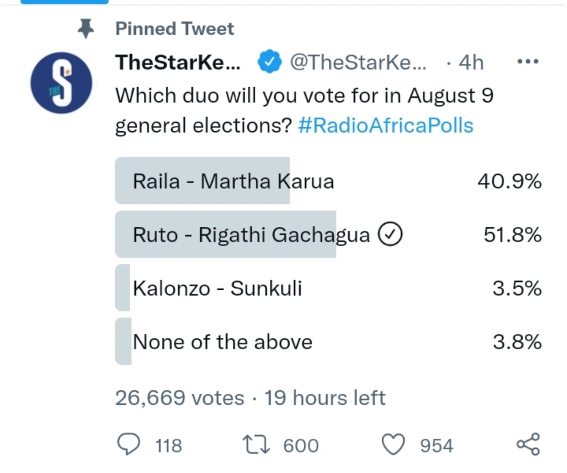567x473 pixels.
Task: Open The Star profile avatar
Action: [x=61, y=83]
